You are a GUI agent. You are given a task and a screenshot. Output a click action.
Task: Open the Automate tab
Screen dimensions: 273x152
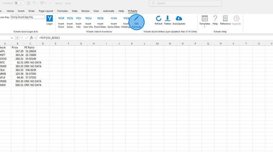[x=108, y=11]
